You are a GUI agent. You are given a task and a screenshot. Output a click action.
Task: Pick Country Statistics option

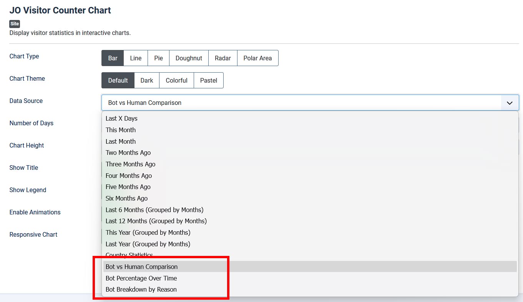310,255
